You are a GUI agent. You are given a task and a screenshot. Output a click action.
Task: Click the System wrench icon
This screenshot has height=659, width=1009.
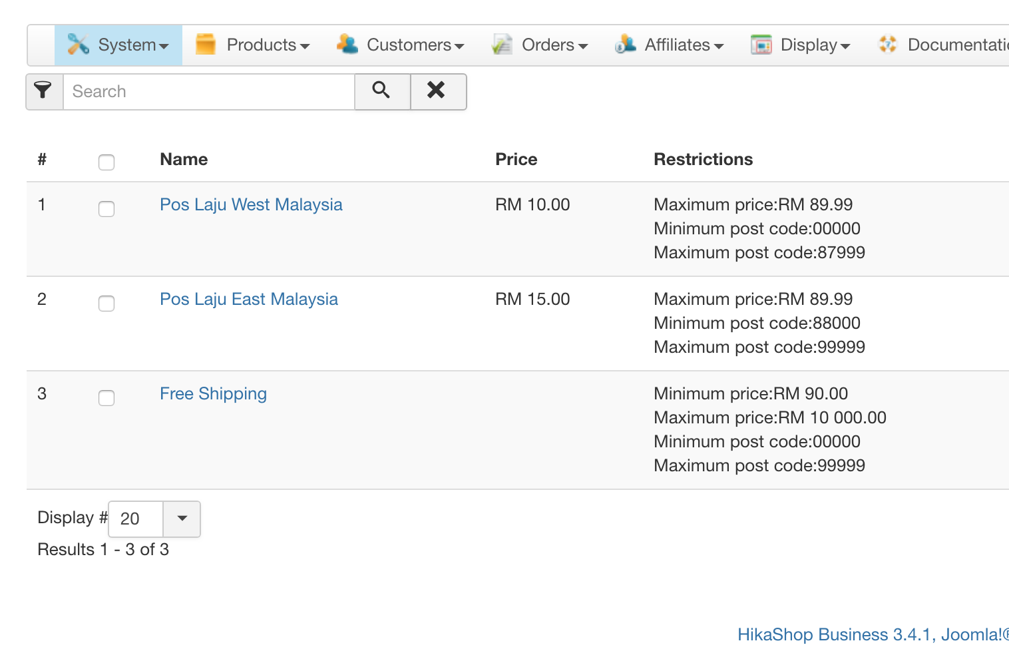tap(78, 45)
